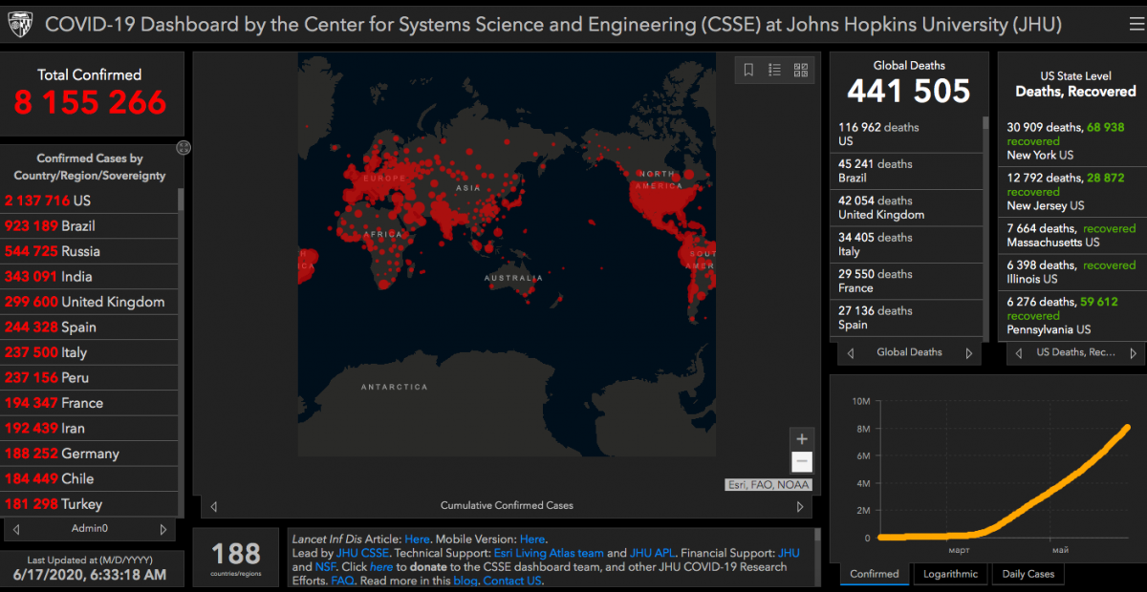Switch to the Logarithmic chart tab
The width and height of the screenshot is (1147, 592).
click(950, 574)
